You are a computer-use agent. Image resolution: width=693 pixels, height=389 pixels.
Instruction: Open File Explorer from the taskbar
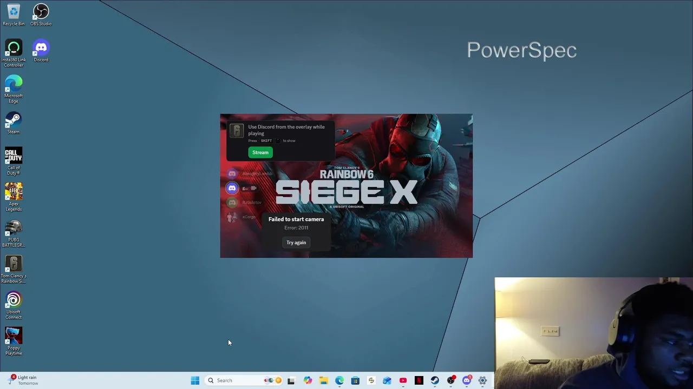[323, 380]
